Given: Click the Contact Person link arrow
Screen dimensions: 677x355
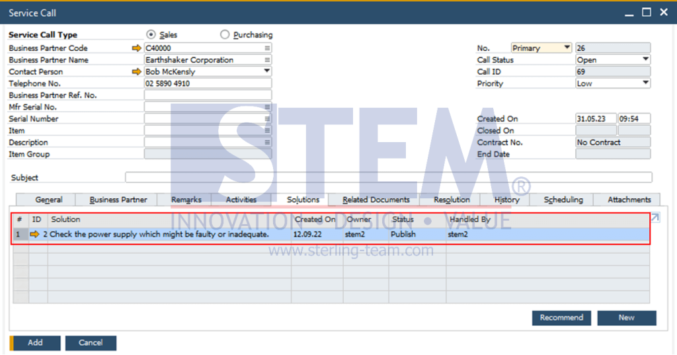Looking at the screenshot, I should [x=137, y=72].
